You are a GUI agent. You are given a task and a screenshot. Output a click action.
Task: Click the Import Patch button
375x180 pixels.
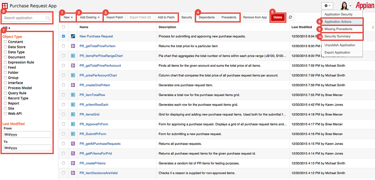115,17
